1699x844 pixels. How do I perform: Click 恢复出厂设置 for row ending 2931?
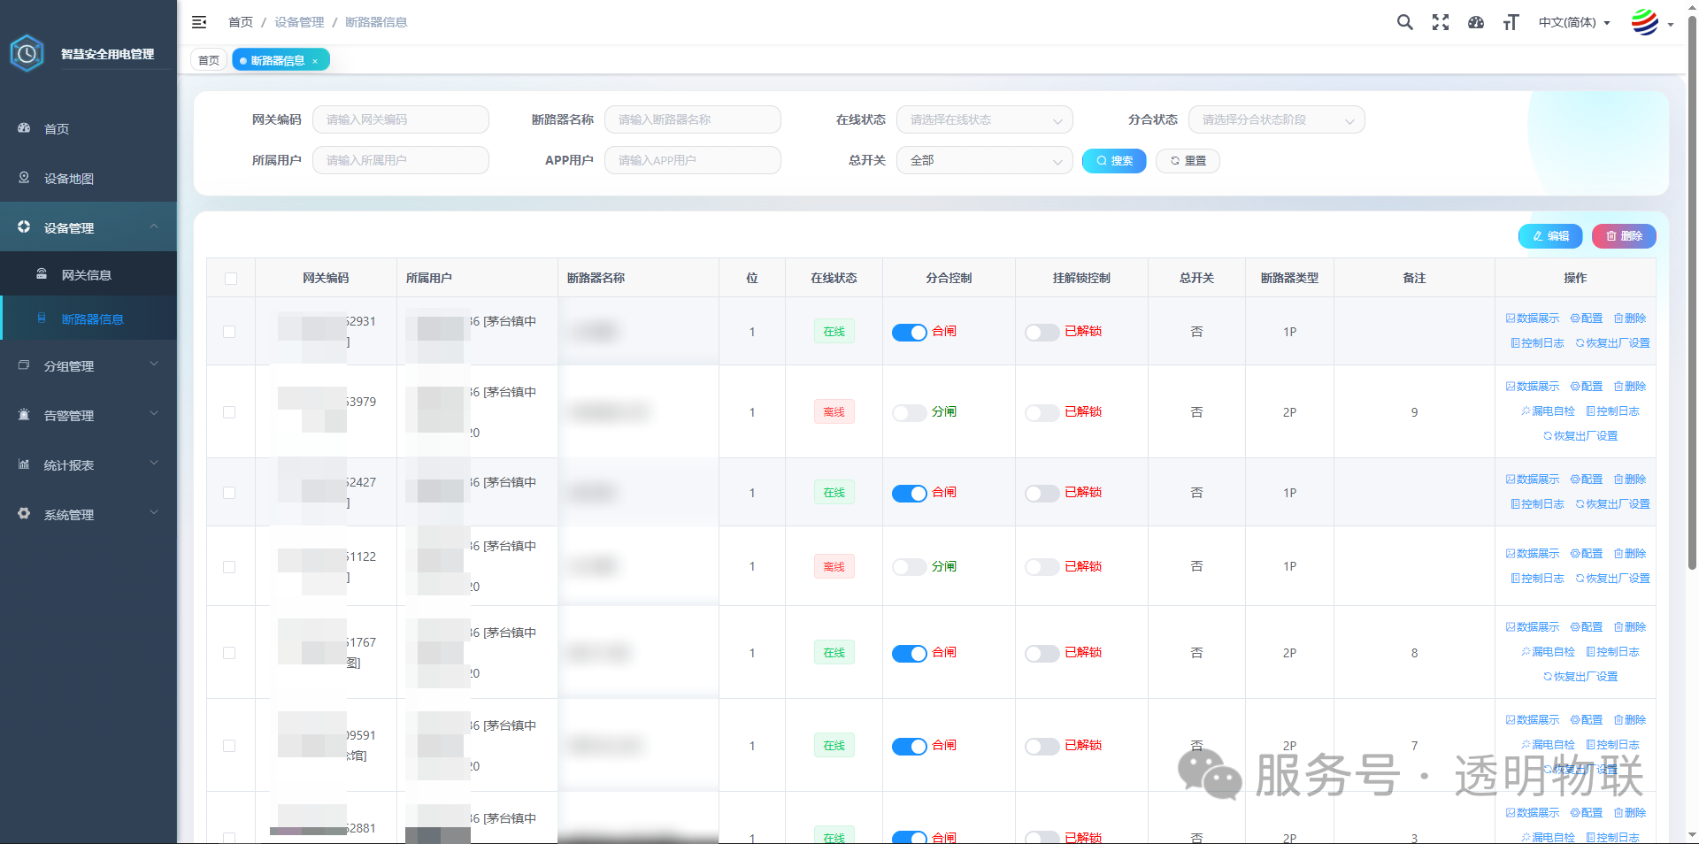[1612, 343]
